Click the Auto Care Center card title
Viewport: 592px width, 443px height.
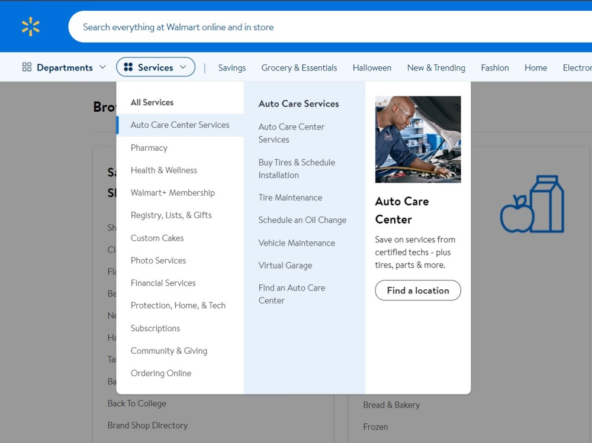[x=402, y=210]
